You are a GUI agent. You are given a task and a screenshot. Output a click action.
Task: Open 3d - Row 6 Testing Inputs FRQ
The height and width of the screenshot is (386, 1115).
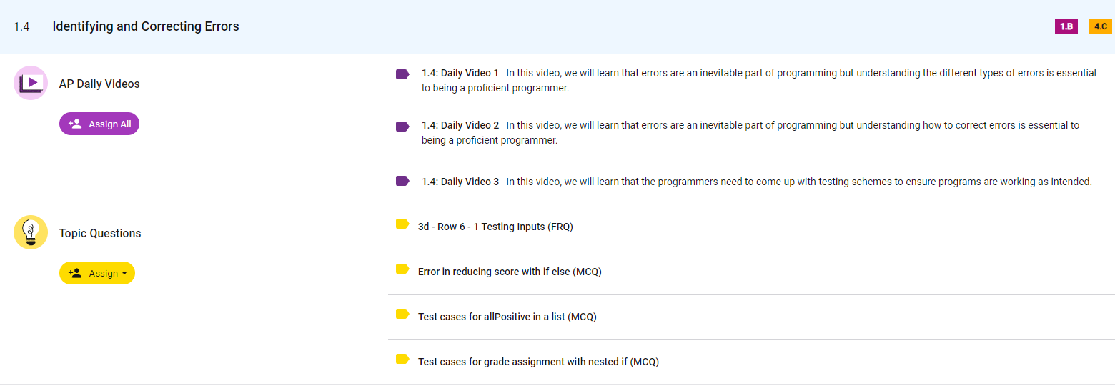pos(495,227)
